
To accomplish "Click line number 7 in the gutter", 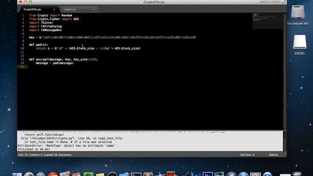I will coord(23,37).
